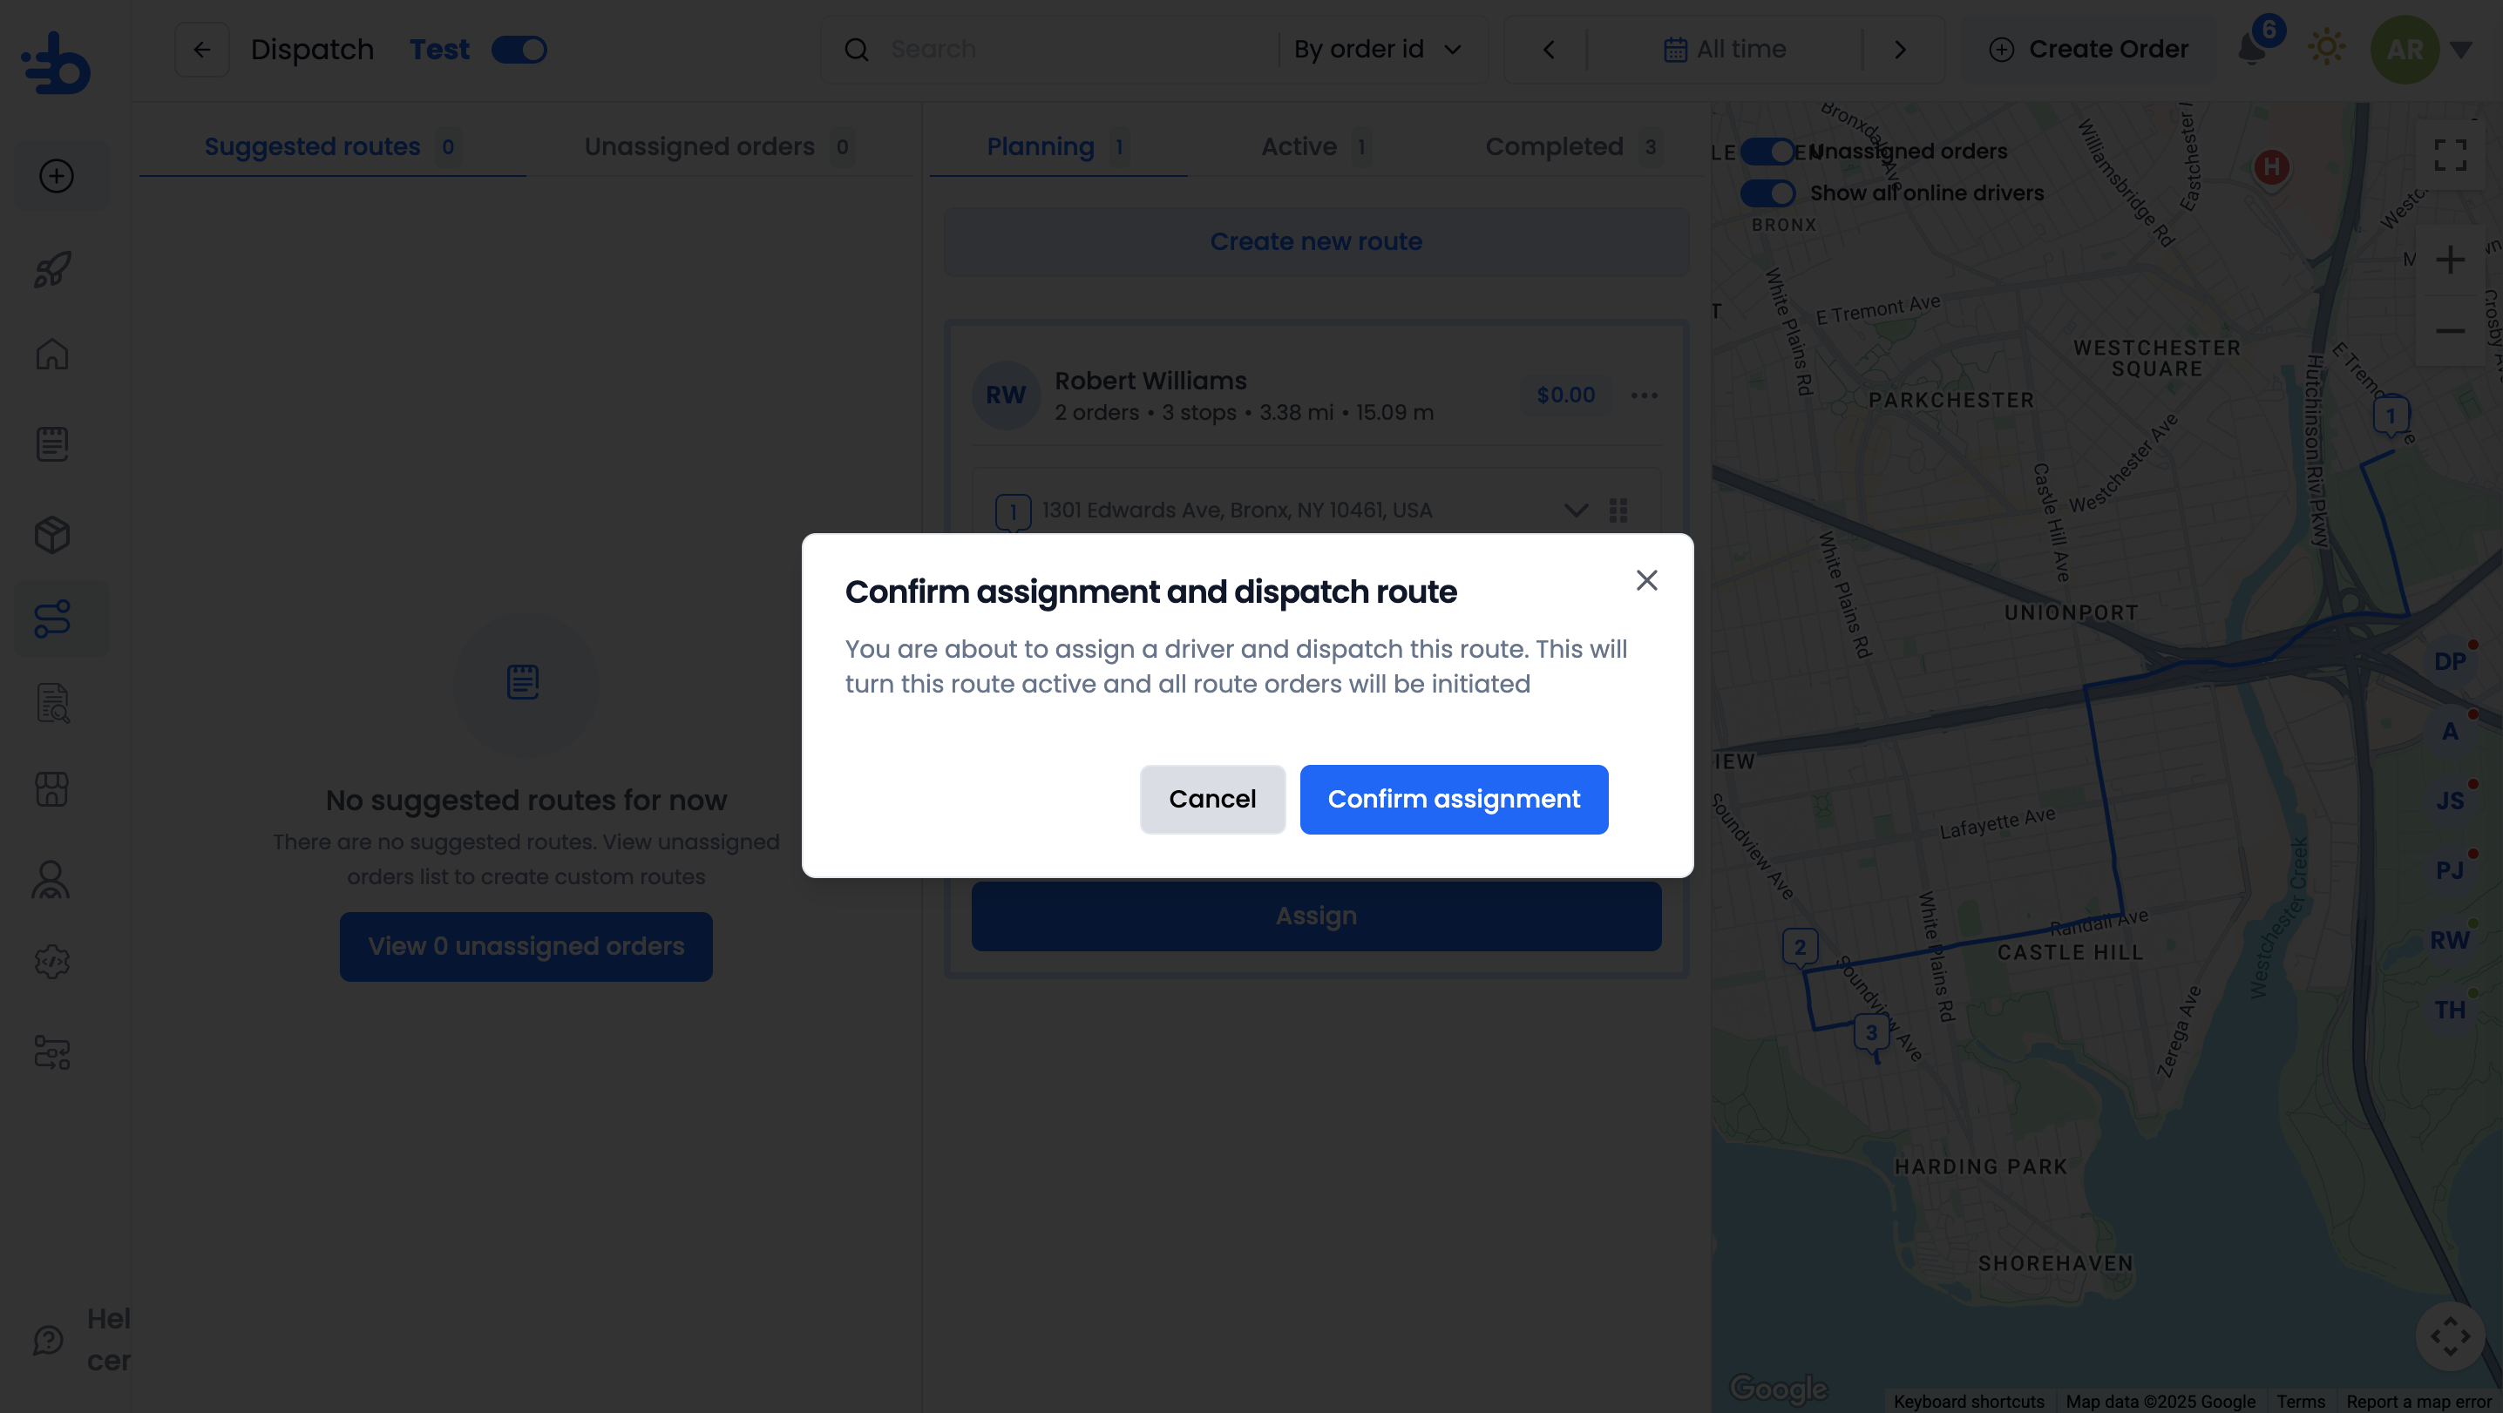The width and height of the screenshot is (2503, 1413).
Task: Open map Terms link
Action: tap(2301, 1402)
